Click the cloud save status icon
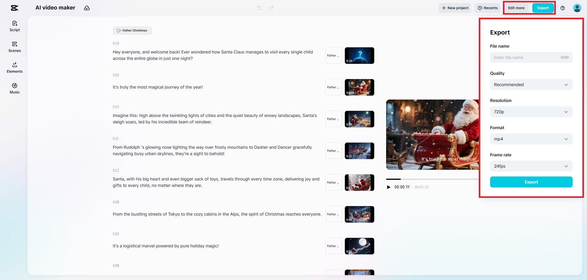This screenshot has width=587, height=280. (87, 8)
